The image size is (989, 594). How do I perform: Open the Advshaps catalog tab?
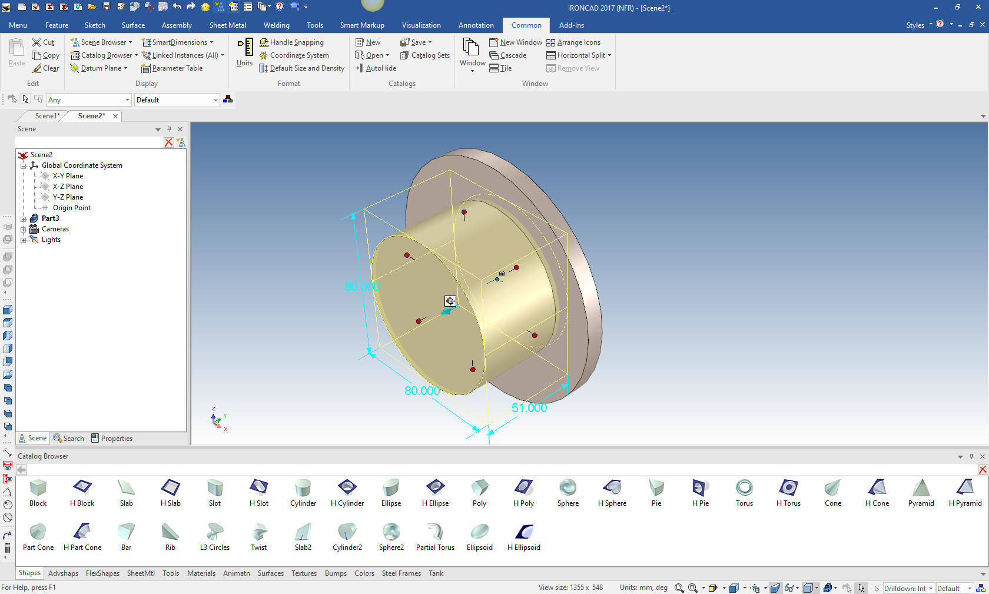click(63, 573)
